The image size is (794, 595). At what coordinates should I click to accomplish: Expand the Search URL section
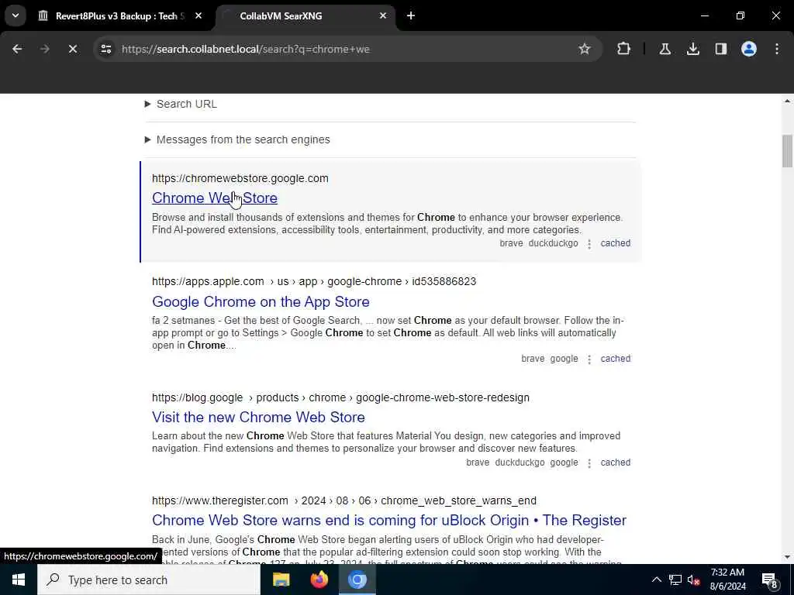point(181,104)
